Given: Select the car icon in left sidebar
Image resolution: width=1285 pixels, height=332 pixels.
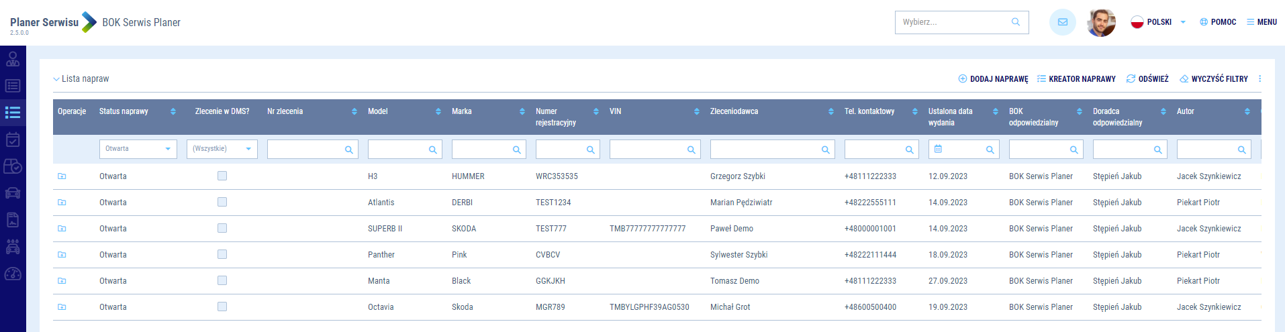Looking at the screenshot, I should (x=13, y=193).
